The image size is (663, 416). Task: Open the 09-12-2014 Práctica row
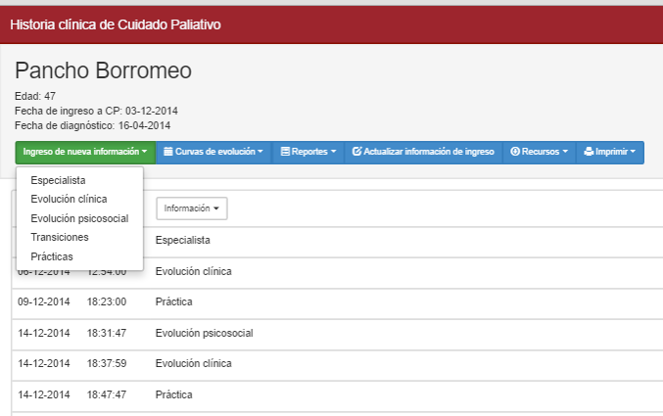[173, 302]
